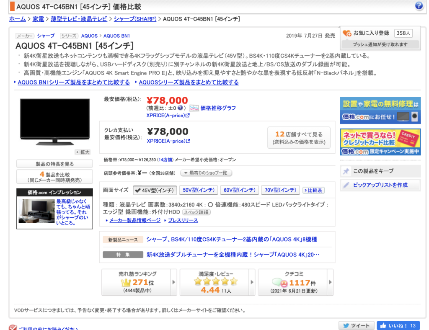Click the pencil icon for pickup list
Image resolution: width=429 pixels, height=330 pixels.
coord(346,185)
